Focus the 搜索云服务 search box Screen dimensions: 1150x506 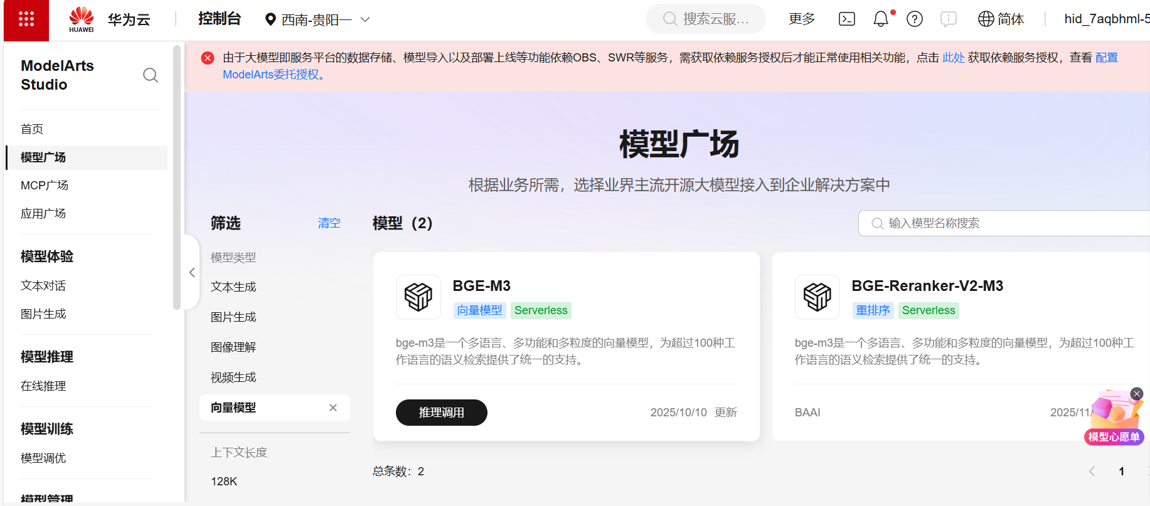coord(706,19)
